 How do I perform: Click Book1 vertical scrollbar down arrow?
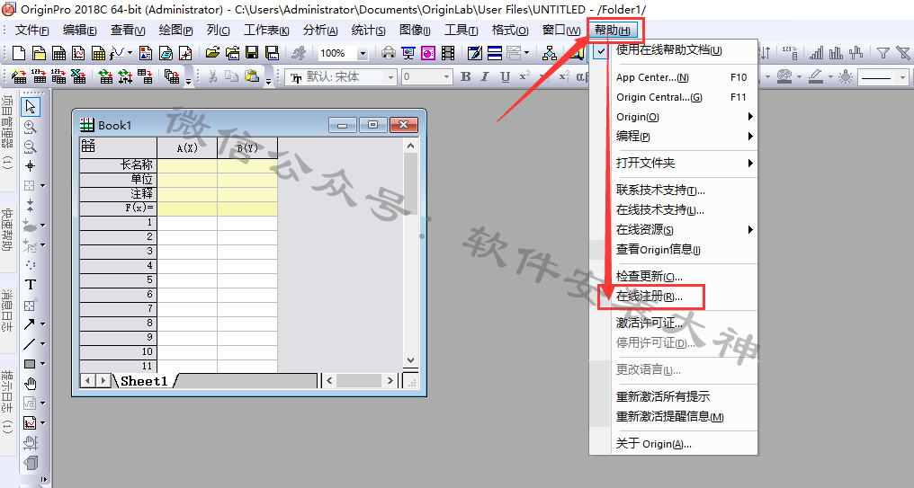(410, 360)
